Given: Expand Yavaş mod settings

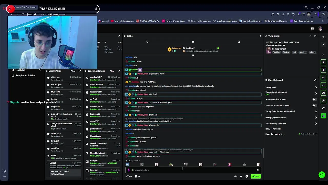Looking at the screenshot, I should 316,87.
